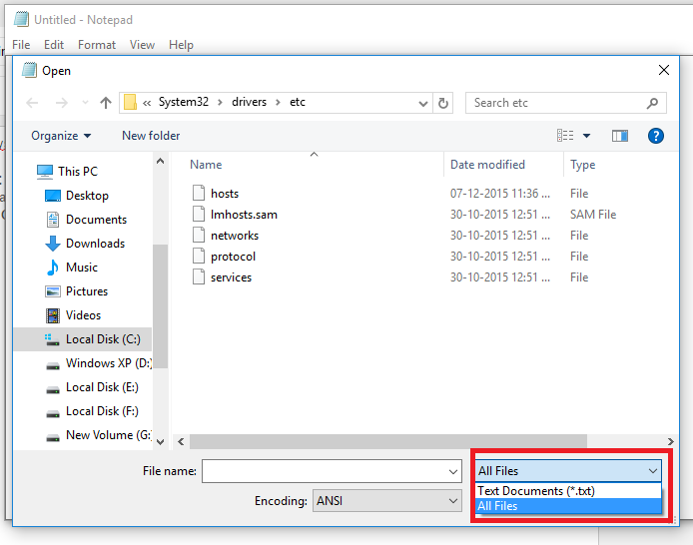This screenshot has width=693, height=545.
Task: Open Desktop in navigation pane
Action: (87, 196)
